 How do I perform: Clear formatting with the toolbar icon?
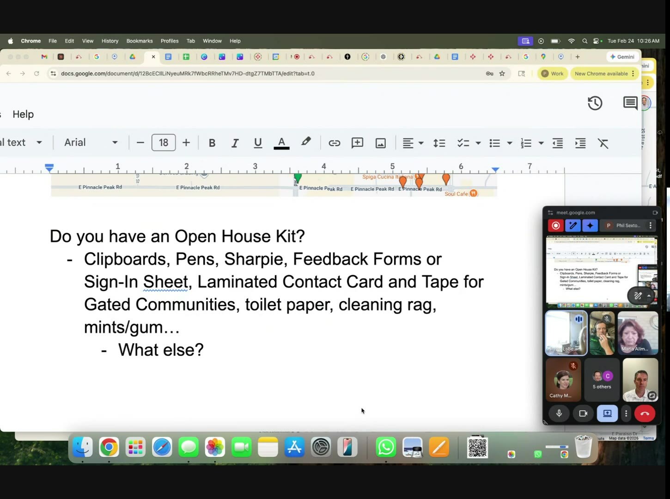(x=603, y=143)
